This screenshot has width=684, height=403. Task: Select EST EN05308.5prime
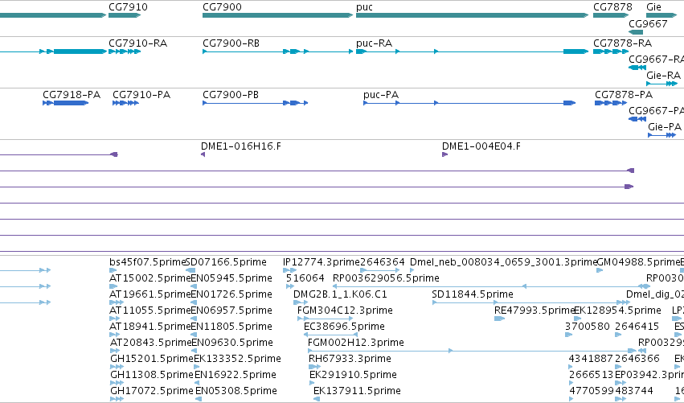(236, 391)
